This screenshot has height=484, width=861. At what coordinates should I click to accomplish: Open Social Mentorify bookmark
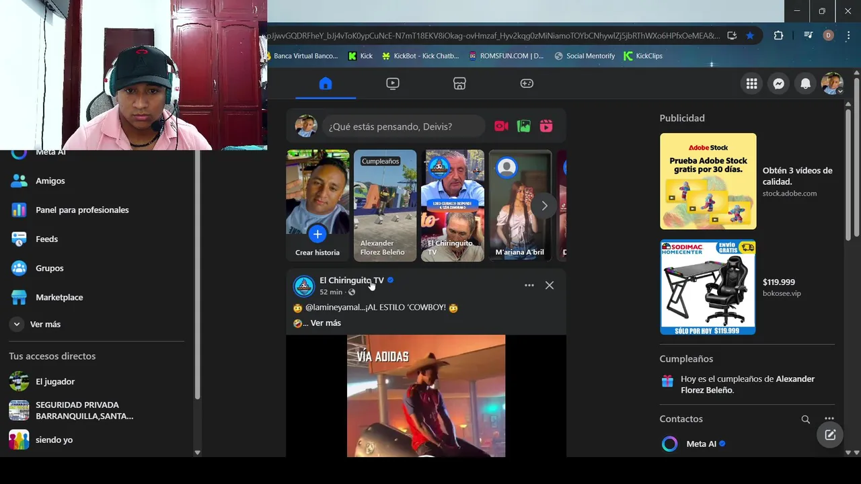585,56
